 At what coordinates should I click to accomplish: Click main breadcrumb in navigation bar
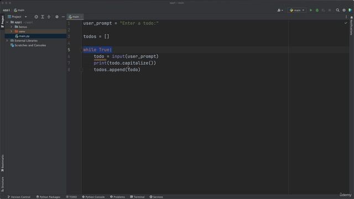(x=19, y=10)
